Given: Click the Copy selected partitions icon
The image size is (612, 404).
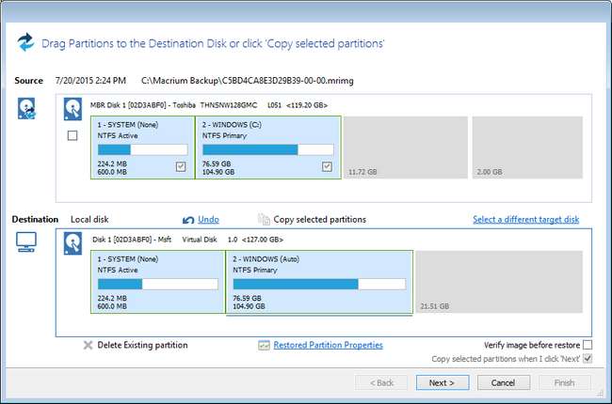Looking at the screenshot, I should tap(264, 220).
